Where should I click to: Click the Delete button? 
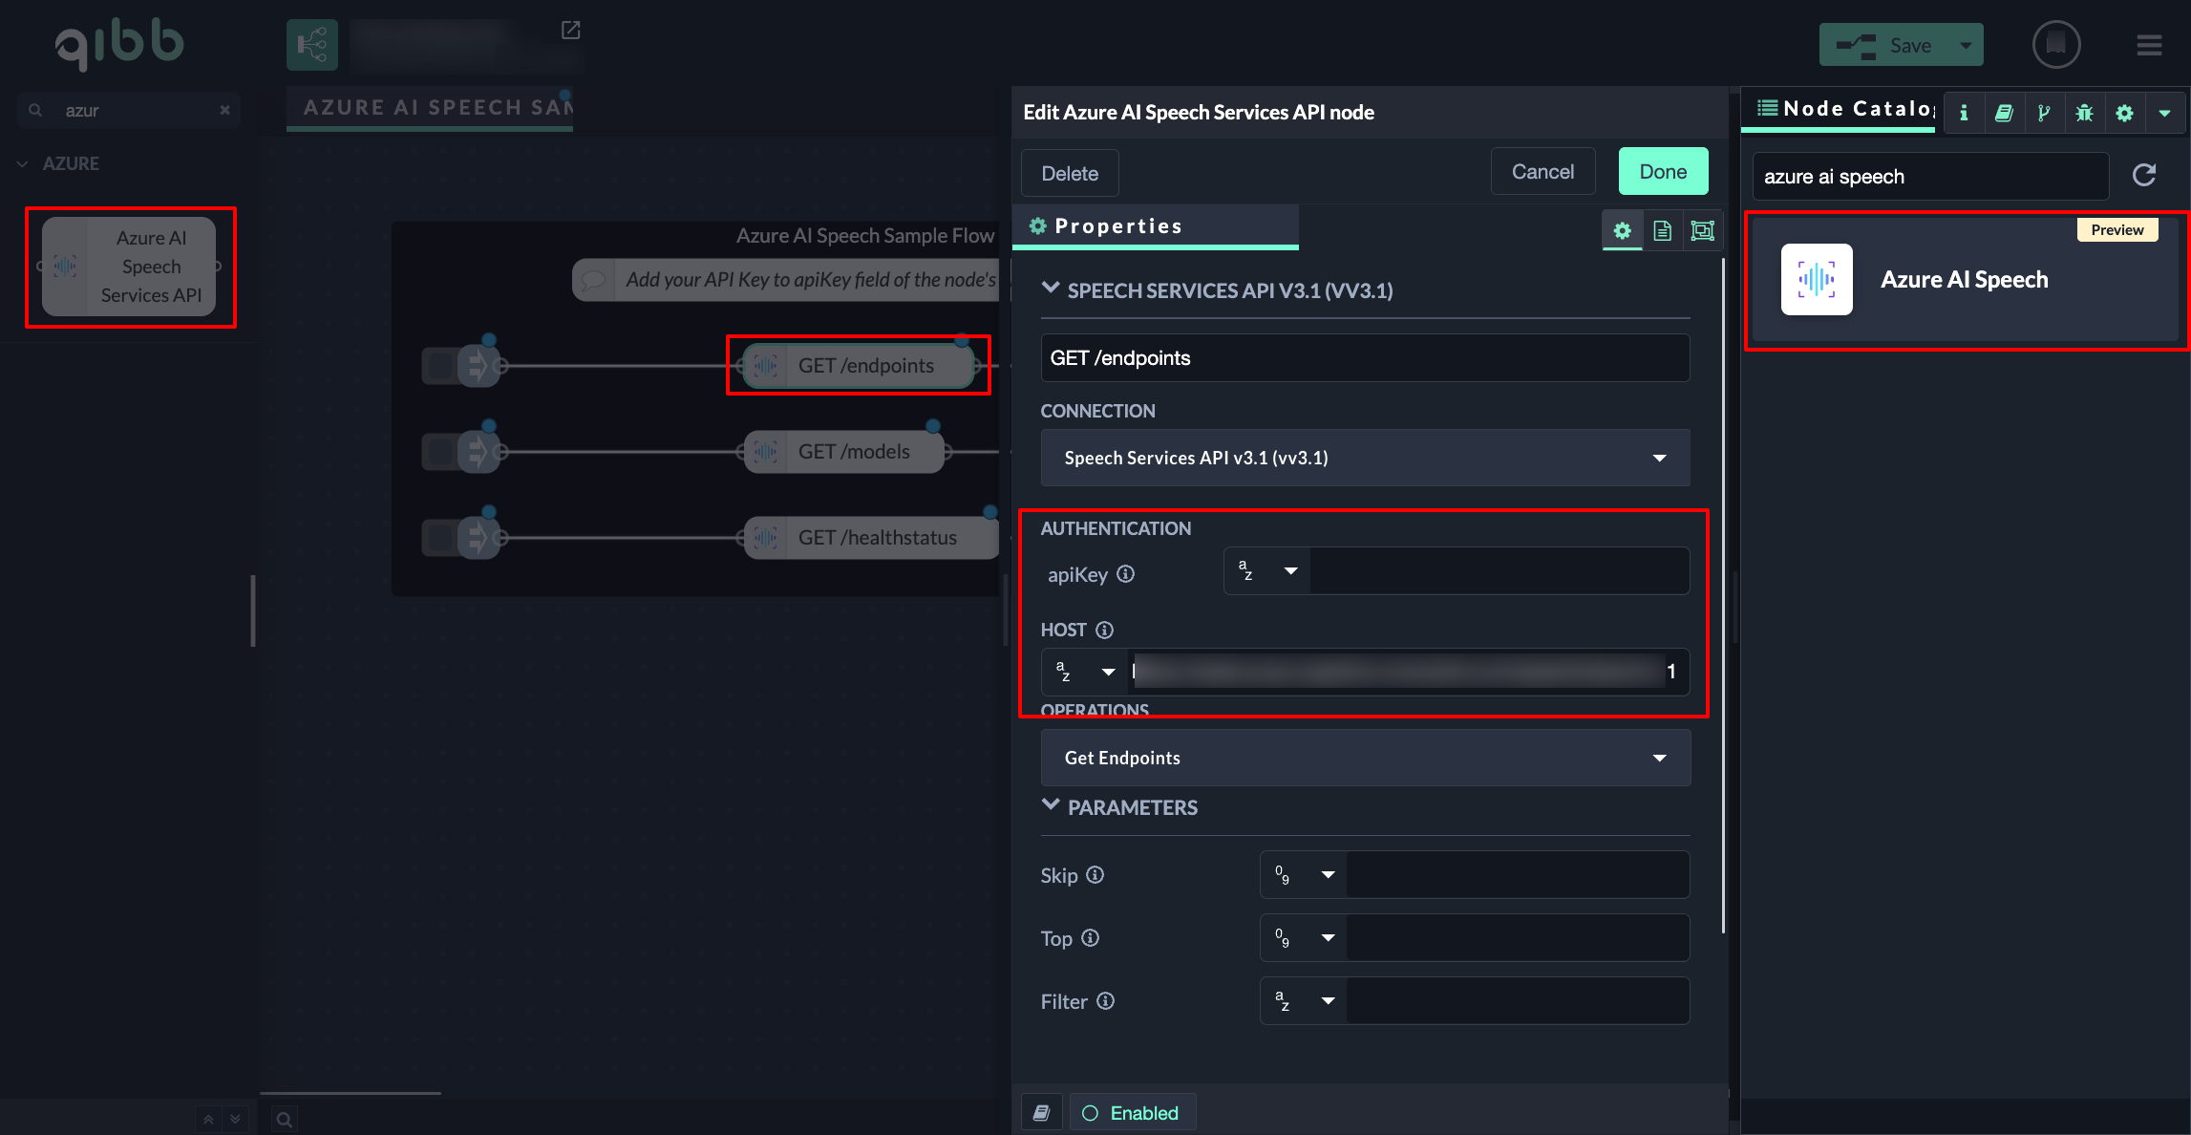tap(1070, 174)
